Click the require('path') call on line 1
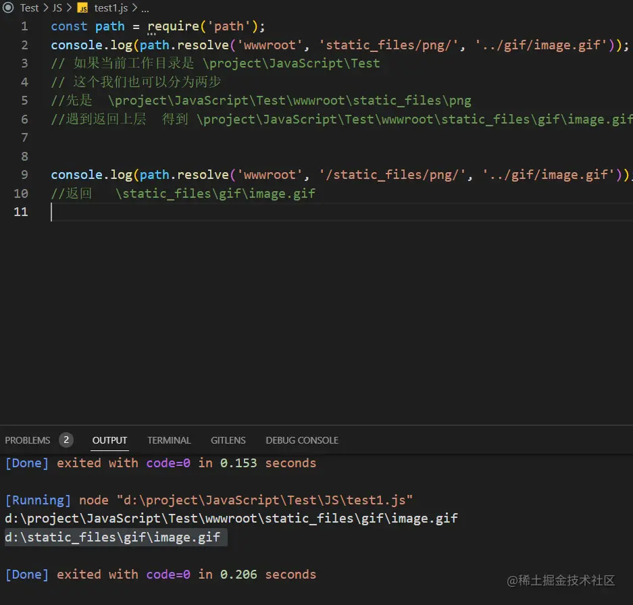 203,26
